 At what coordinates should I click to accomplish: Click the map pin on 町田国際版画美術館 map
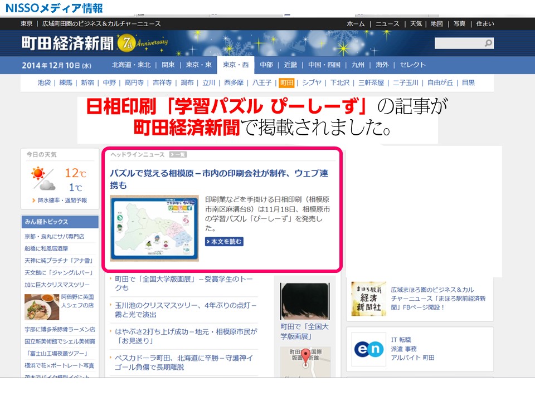(x=305, y=357)
